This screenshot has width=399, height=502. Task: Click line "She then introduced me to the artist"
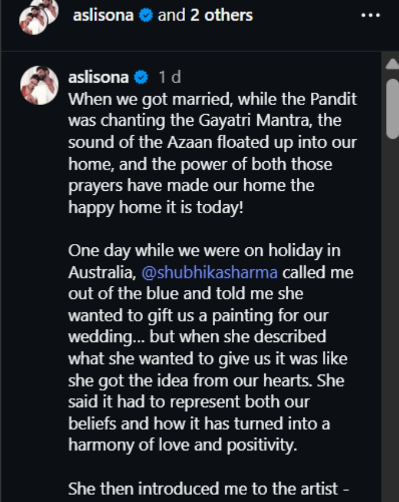pyautogui.click(x=208, y=488)
